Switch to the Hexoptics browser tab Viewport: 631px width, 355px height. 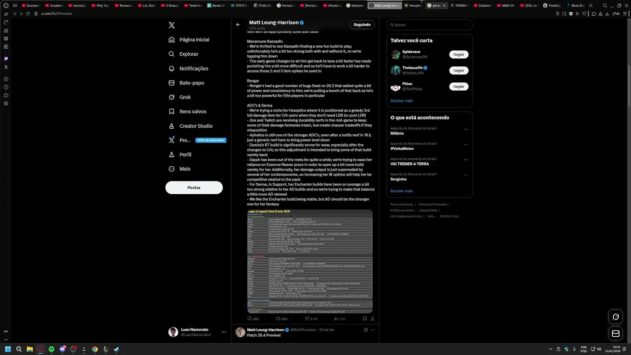coord(413,5)
